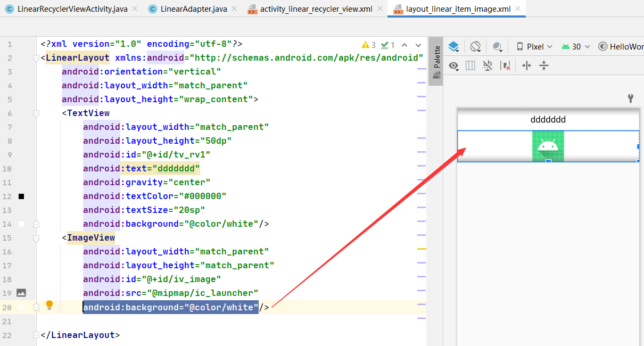The image size is (644, 346).
Task: Select the Android image in the preview
Action: (x=548, y=146)
